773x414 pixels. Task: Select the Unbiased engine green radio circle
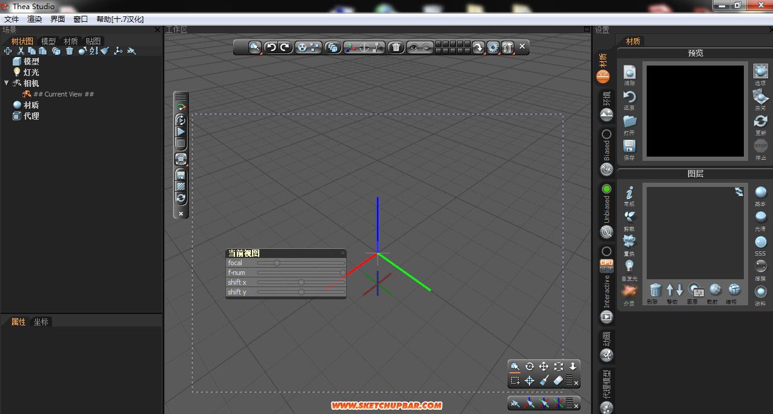[x=607, y=189]
